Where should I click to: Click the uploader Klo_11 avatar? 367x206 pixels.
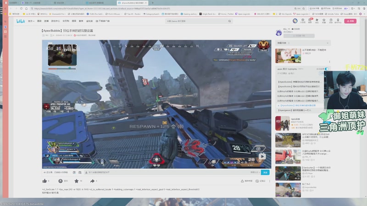point(278,33)
